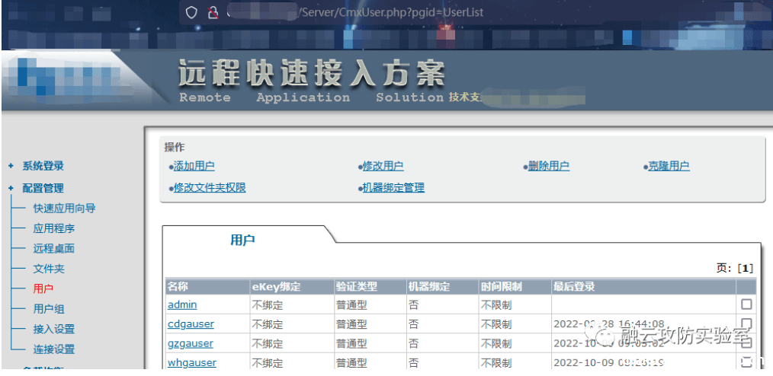This screenshot has height=376, width=773.
Task: Open 文件夹 in sidebar
Action: pos(49,269)
